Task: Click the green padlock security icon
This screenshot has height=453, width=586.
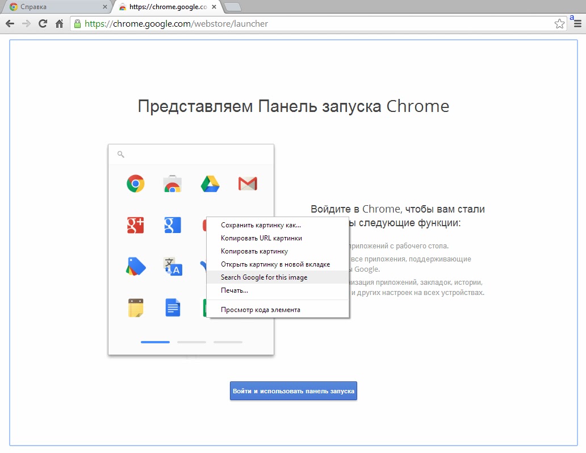Action: point(77,24)
